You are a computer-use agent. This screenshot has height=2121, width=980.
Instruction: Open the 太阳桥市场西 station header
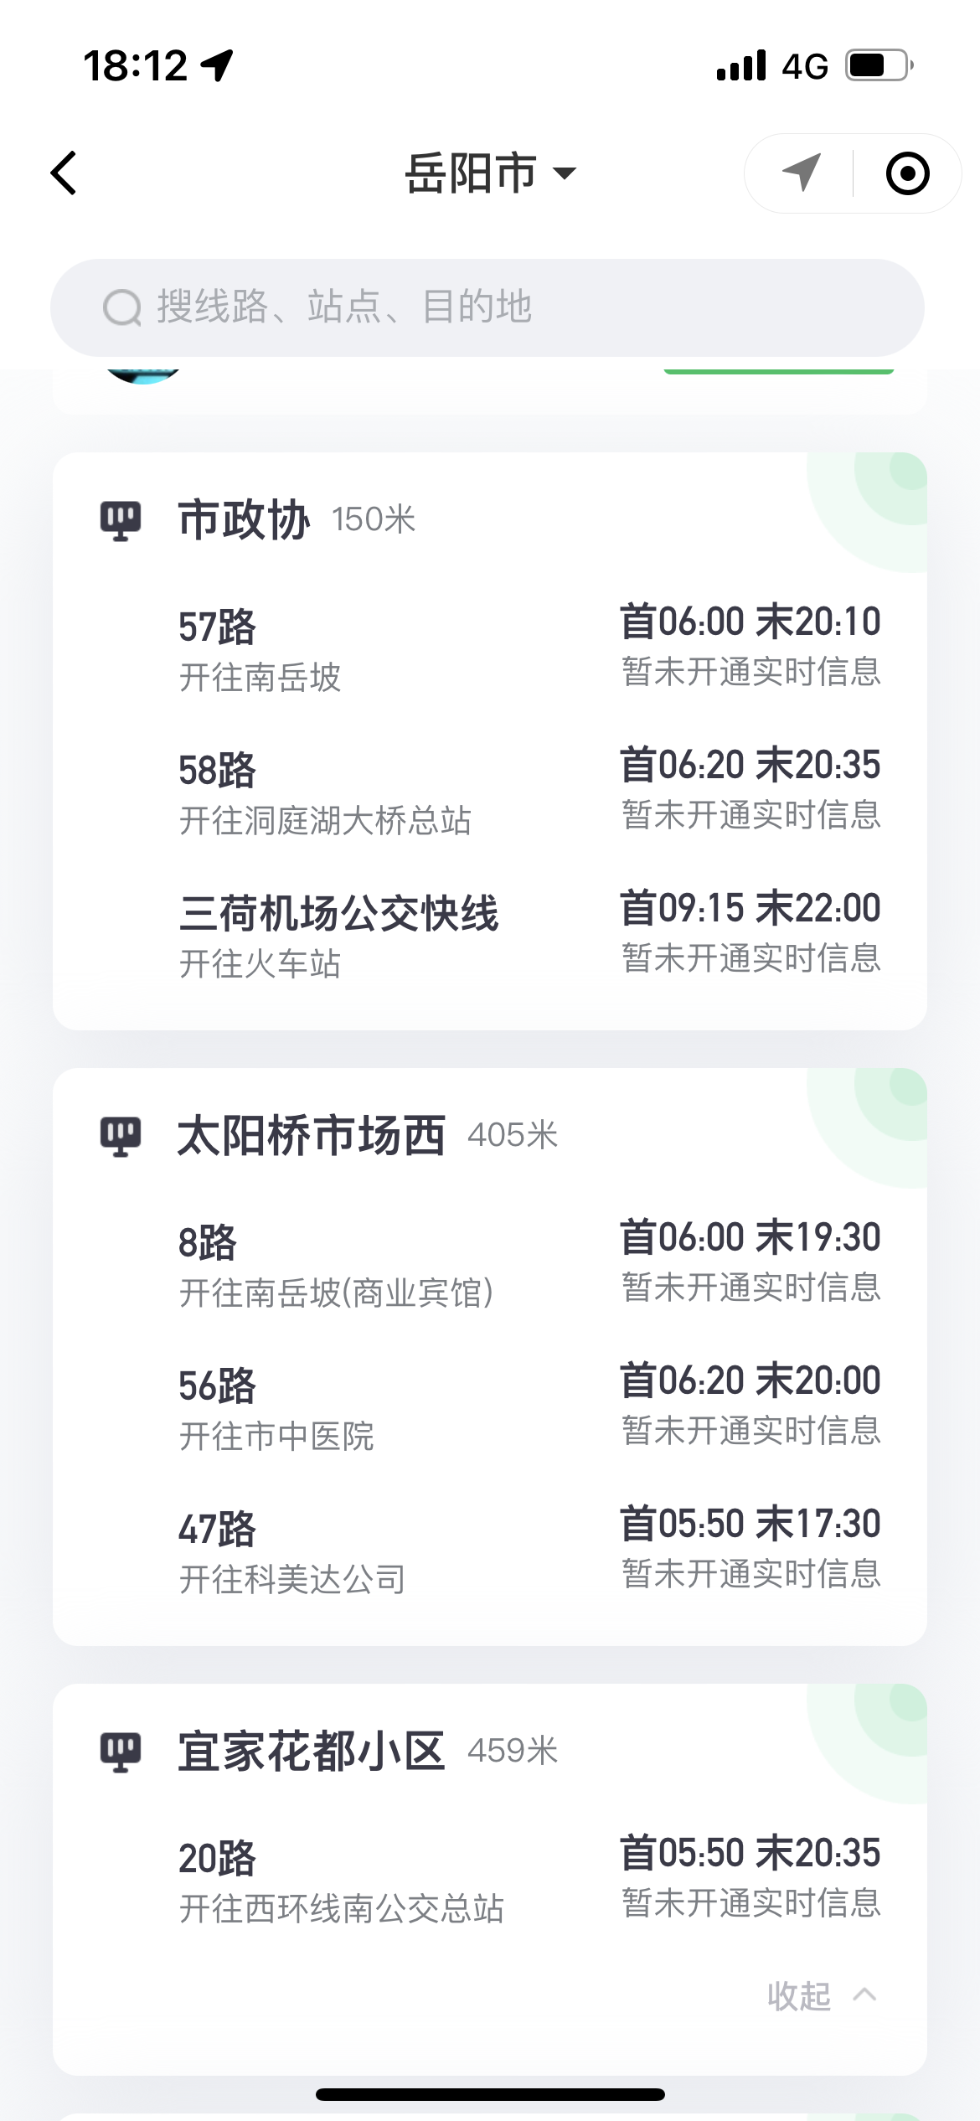click(x=312, y=1136)
